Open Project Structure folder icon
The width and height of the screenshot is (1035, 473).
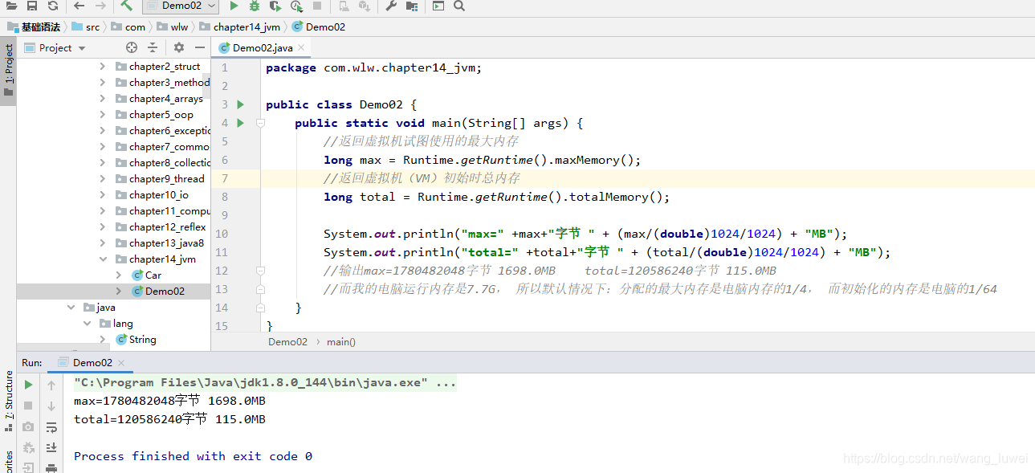point(412,6)
